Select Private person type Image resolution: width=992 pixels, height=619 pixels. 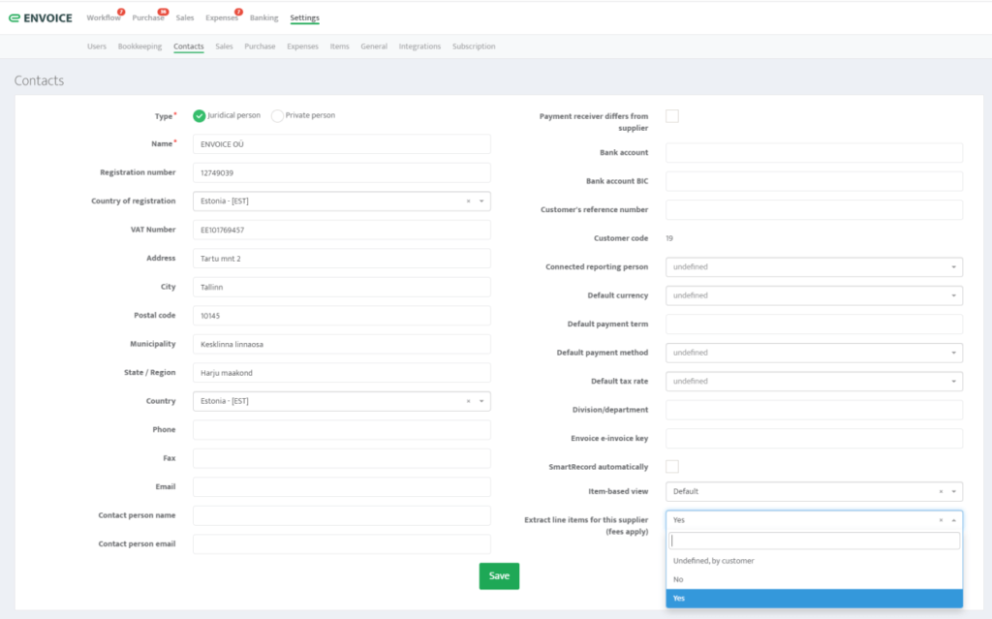click(277, 116)
